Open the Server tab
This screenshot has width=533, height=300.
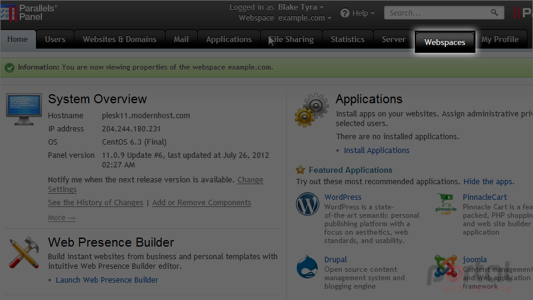[394, 40]
